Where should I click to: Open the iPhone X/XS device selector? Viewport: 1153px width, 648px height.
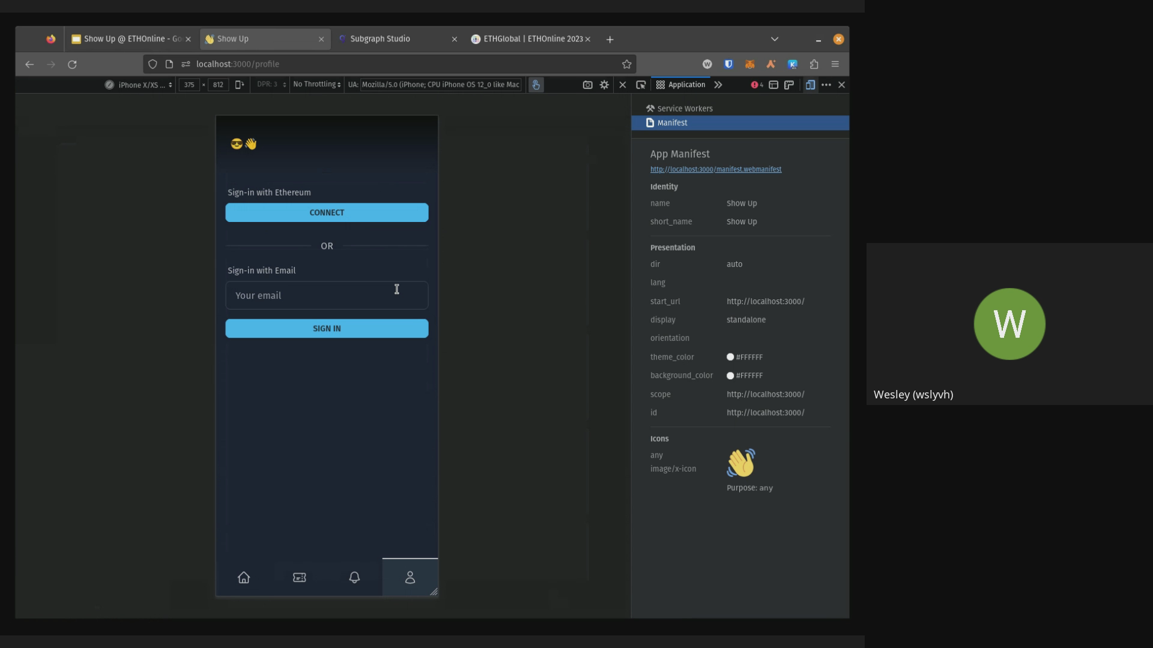139,85
